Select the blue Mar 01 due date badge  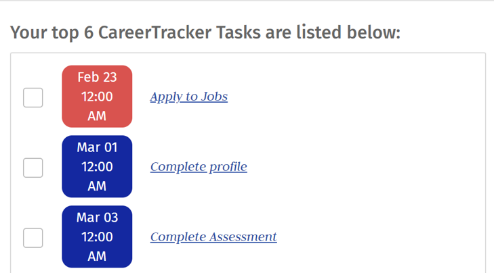[97, 166]
